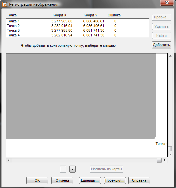176x188 pixels.
Task: Click the Y value 6 086 406.61 of Точка 1
Action: tap(94, 21)
